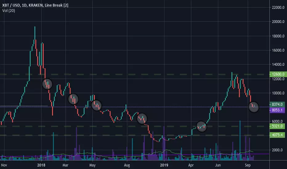Click the 10000.0 price axis value

pyautogui.click(x=278, y=93)
